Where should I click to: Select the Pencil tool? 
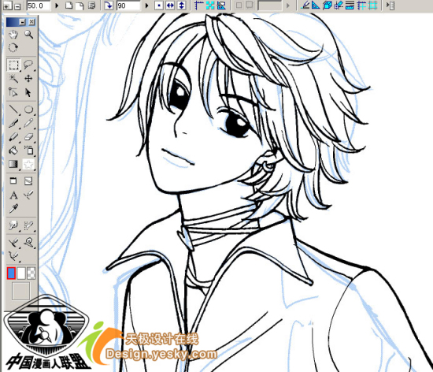coord(28,123)
